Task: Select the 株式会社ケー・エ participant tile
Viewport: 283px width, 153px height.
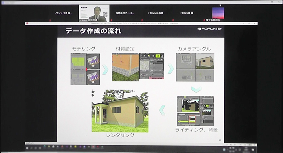Action: (x=125, y=13)
